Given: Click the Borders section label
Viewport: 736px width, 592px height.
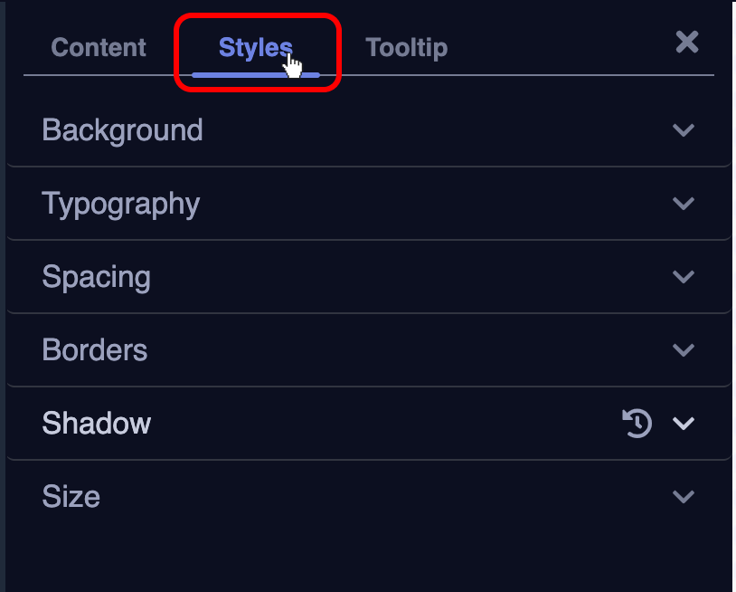Looking at the screenshot, I should [94, 350].
